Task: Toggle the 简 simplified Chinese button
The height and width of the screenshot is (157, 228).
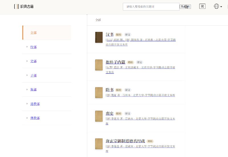Action: click(x=202, y=6)
